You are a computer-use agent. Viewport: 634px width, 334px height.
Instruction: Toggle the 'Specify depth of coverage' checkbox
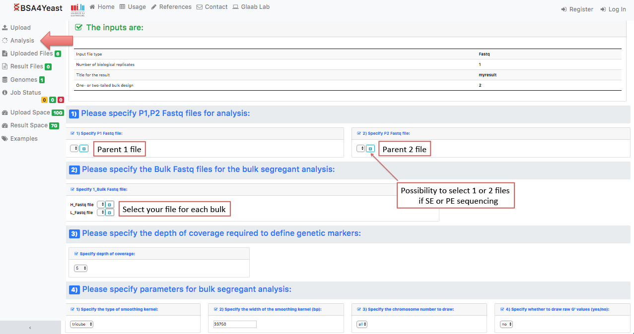coord(76,254)
